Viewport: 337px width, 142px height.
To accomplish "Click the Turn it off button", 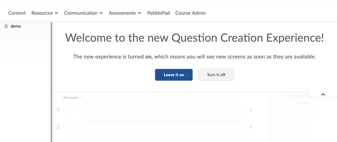I will pos(216,75).
